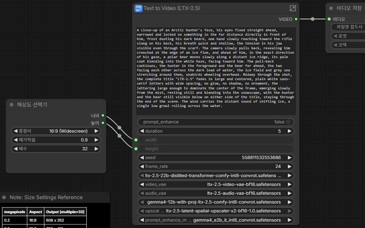
Task: Increase 배수 value with right arrow
Action: (x=96, y=149)
